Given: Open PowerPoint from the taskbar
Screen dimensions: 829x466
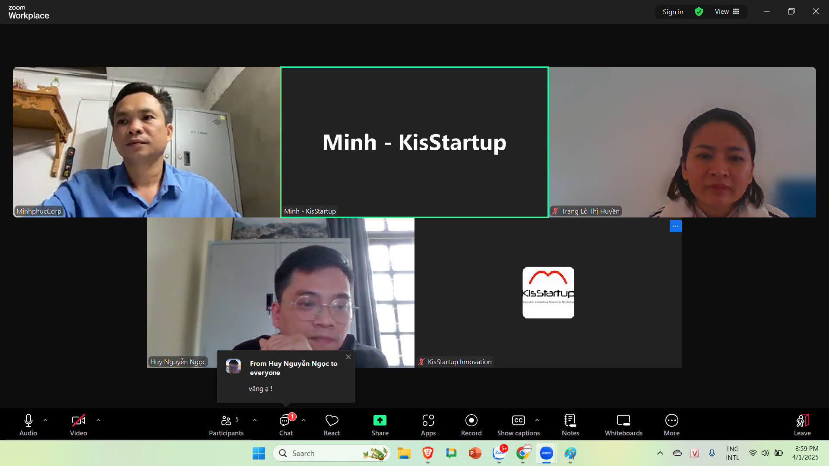Looking at the screenshot, I should (475, 453).
